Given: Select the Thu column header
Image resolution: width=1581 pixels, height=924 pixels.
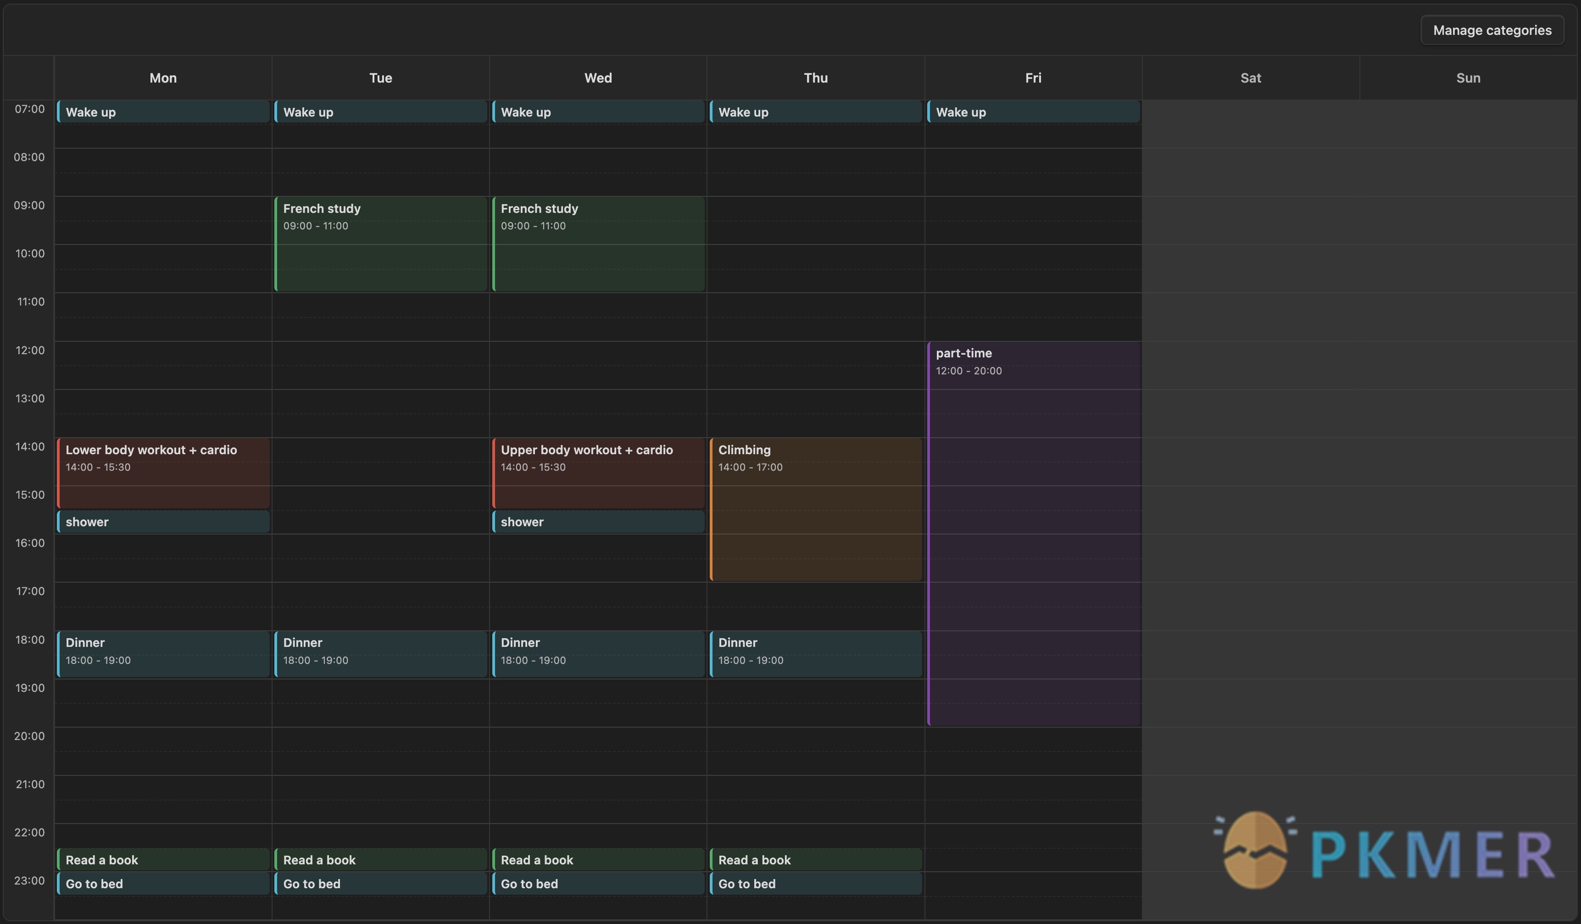Looking at the screenshot, I should pyautogui.click(x=816, y=78).
